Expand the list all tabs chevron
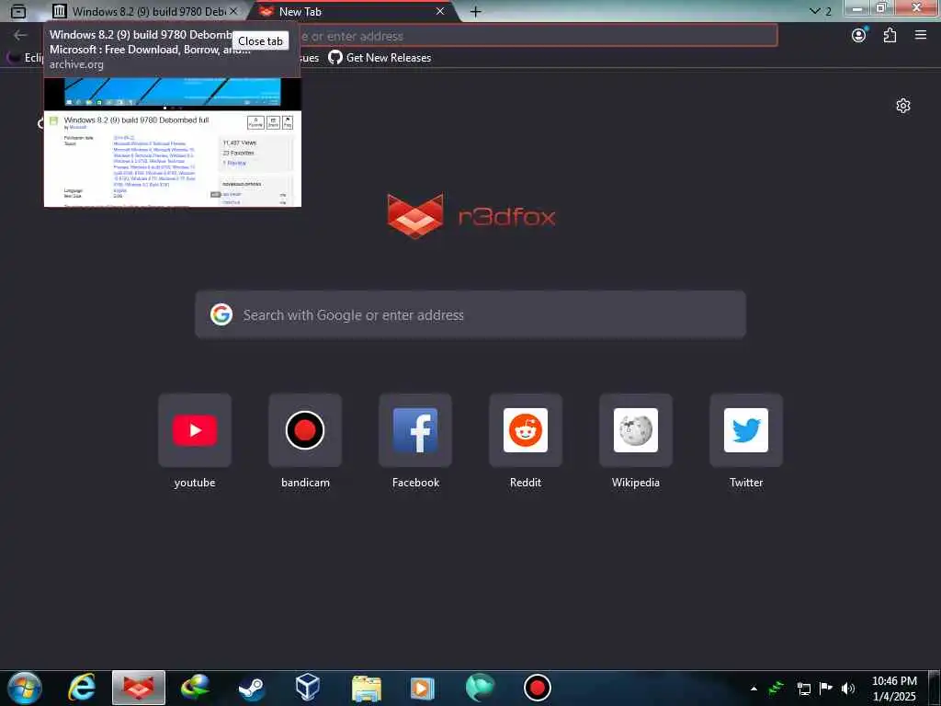Image resolution: width=941 pixels, height=706 pixels. coord(815,11)
